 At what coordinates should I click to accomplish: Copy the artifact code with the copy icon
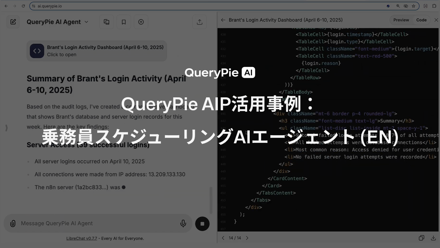[x=422, y=238]
